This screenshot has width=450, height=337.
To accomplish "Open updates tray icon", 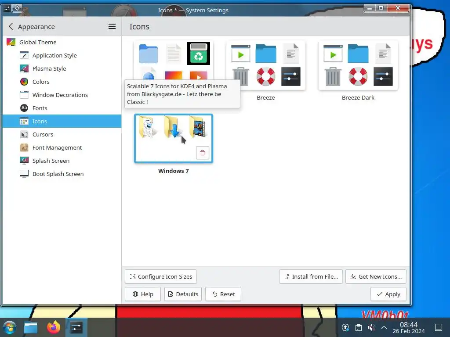I will point(345,327).
